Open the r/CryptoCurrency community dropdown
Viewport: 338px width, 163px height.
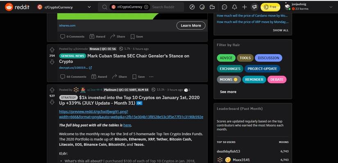point(64,7)
